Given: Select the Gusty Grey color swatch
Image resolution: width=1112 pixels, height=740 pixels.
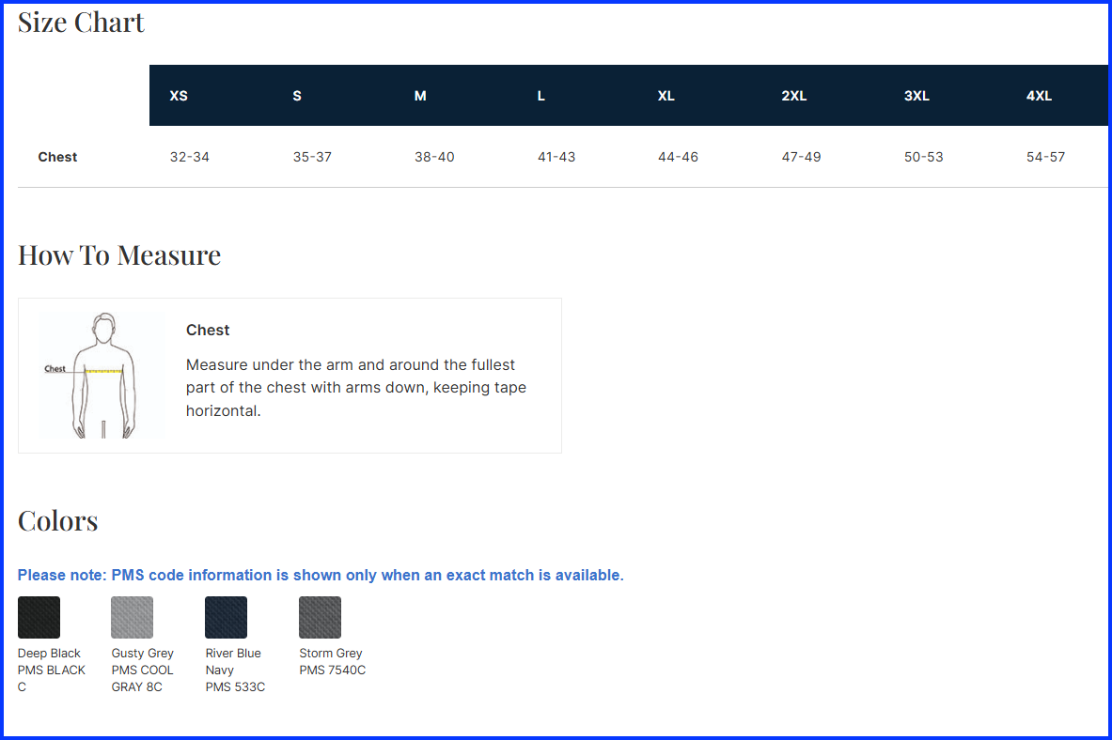Looking at the screenshot, I should coord(132,617).
